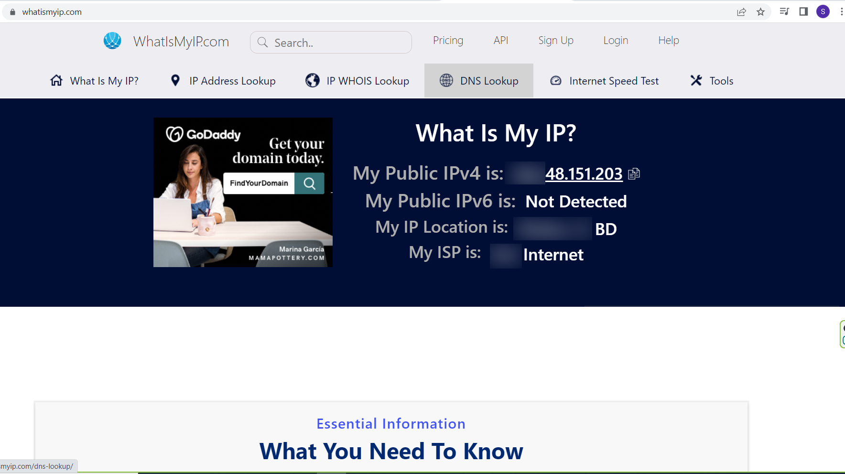
Task: Click in the Search input field
Action: click(331, 43)
